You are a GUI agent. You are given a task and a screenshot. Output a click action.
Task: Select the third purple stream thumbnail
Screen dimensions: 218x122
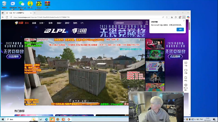[x=155, y=66]
